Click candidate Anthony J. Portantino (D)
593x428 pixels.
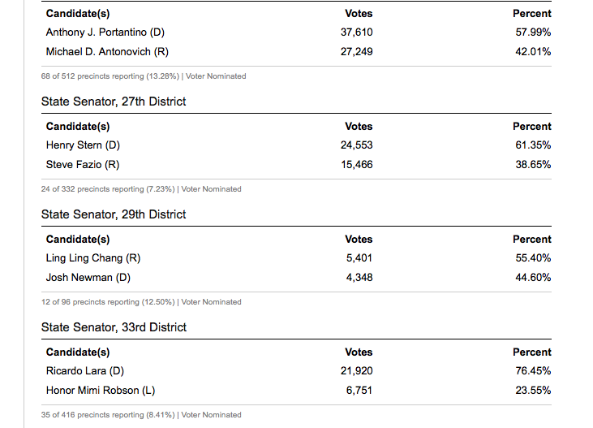coord(105,32)
